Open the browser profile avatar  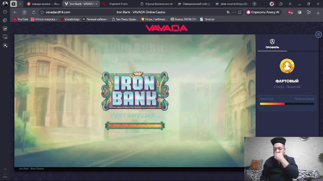coord(5,4)
